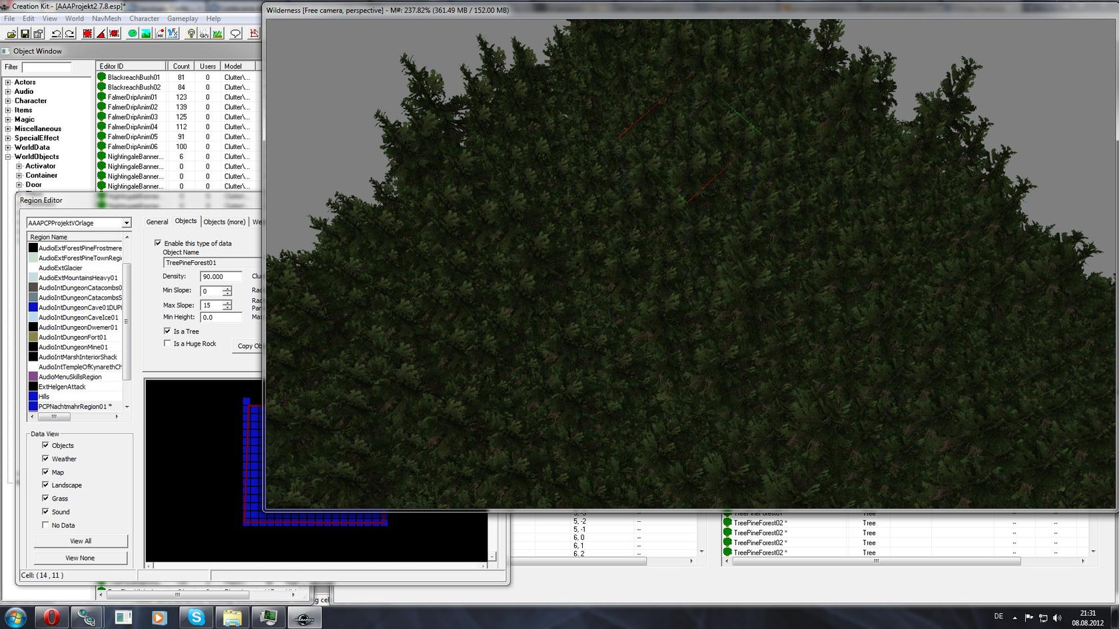The image size is (1119, 629).
Task: Toggle the light bulb lighting icon
Action: tap(191, 34)
